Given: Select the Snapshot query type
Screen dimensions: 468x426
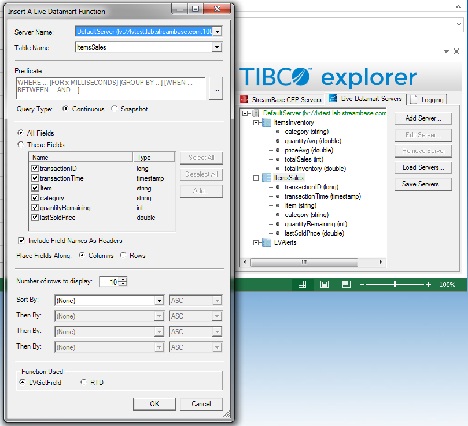Looking at the screenshot, I should (x=115, y=109).
